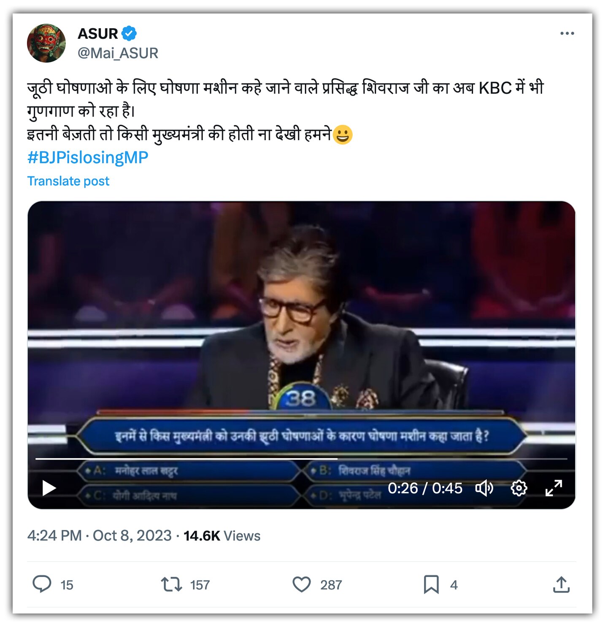
Task: Toggle video playback with the play button
Action: click(x=50, y=488)
